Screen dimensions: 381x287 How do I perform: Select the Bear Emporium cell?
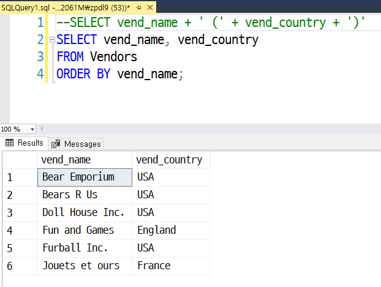85,177
